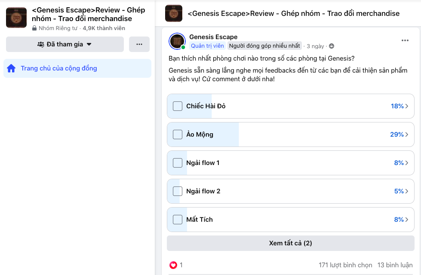Image resolution: width=421 pixels, height=275 pixels.
Task: Open the three-dot menu on the post
Action: tap(405, 40)
